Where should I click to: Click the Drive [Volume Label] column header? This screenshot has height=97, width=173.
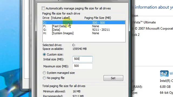(x=56, y=18)
